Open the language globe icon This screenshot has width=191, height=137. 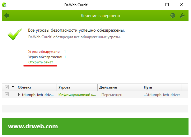173,16
